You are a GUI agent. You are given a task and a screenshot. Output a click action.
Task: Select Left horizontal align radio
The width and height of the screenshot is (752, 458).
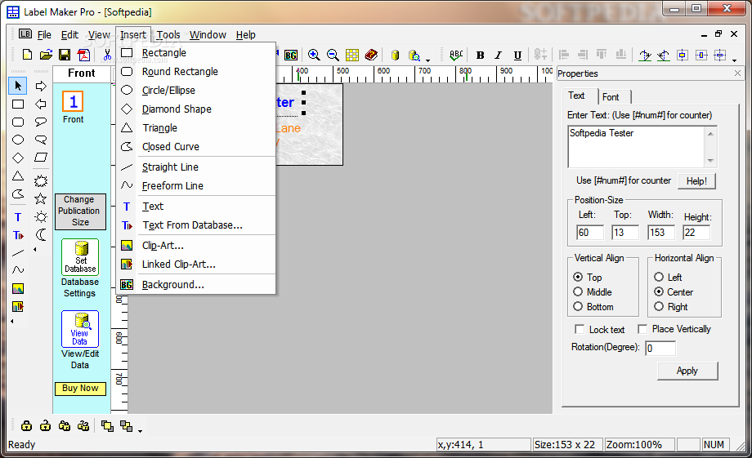[659, 277]
